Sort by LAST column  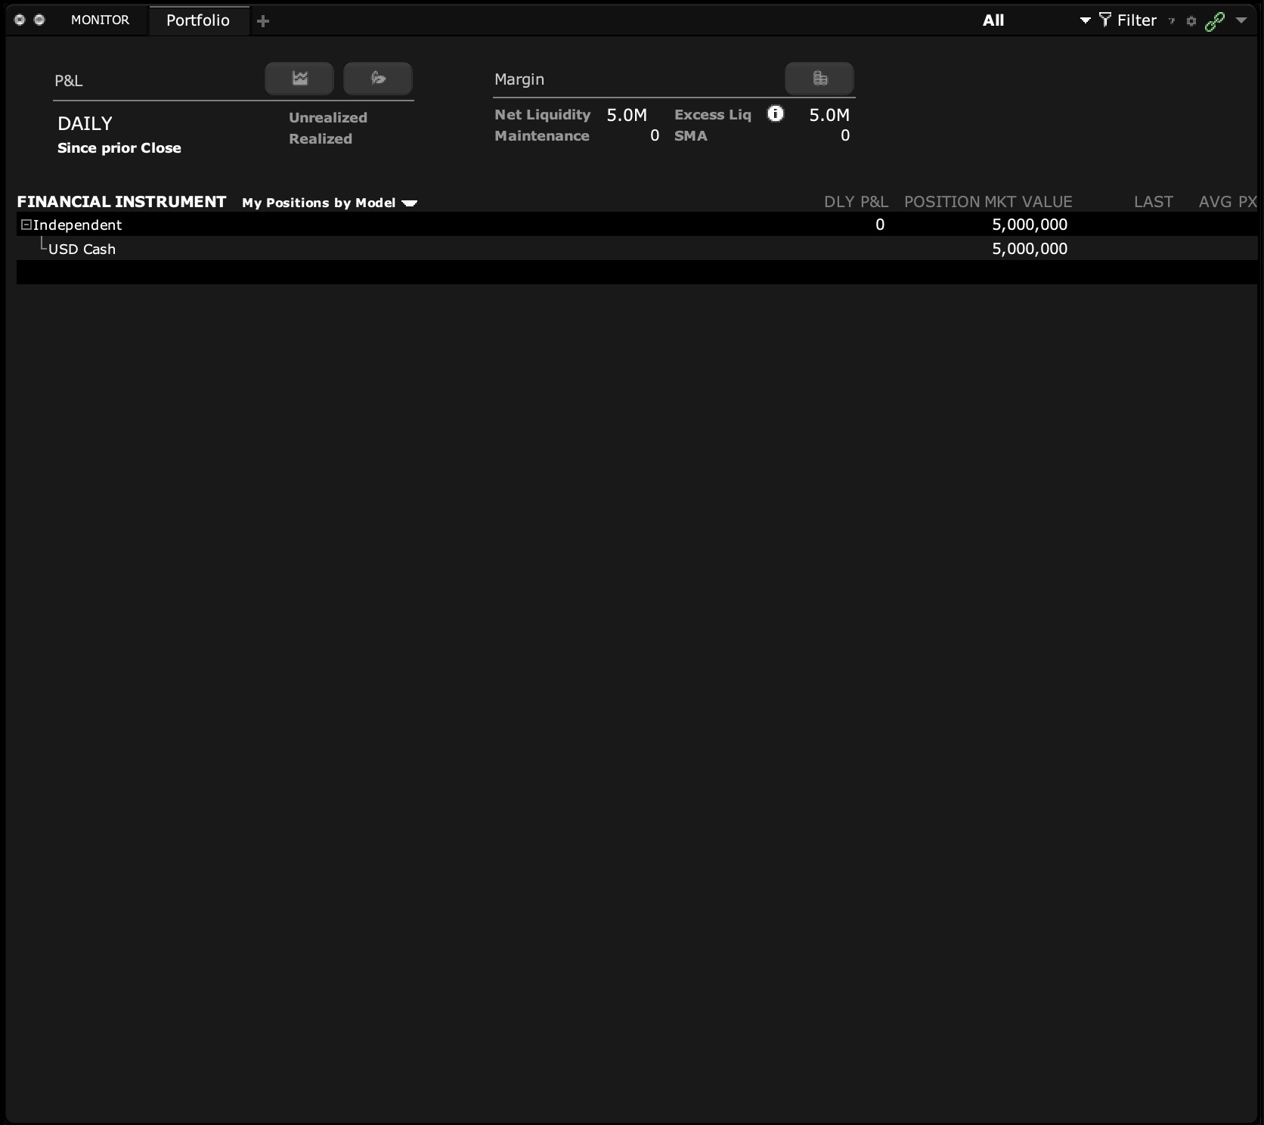tap(1153, 202)
